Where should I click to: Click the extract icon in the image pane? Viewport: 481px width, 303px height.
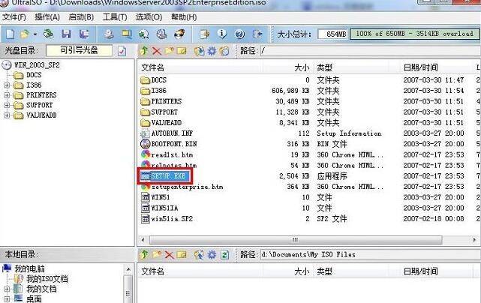[200, 50]
